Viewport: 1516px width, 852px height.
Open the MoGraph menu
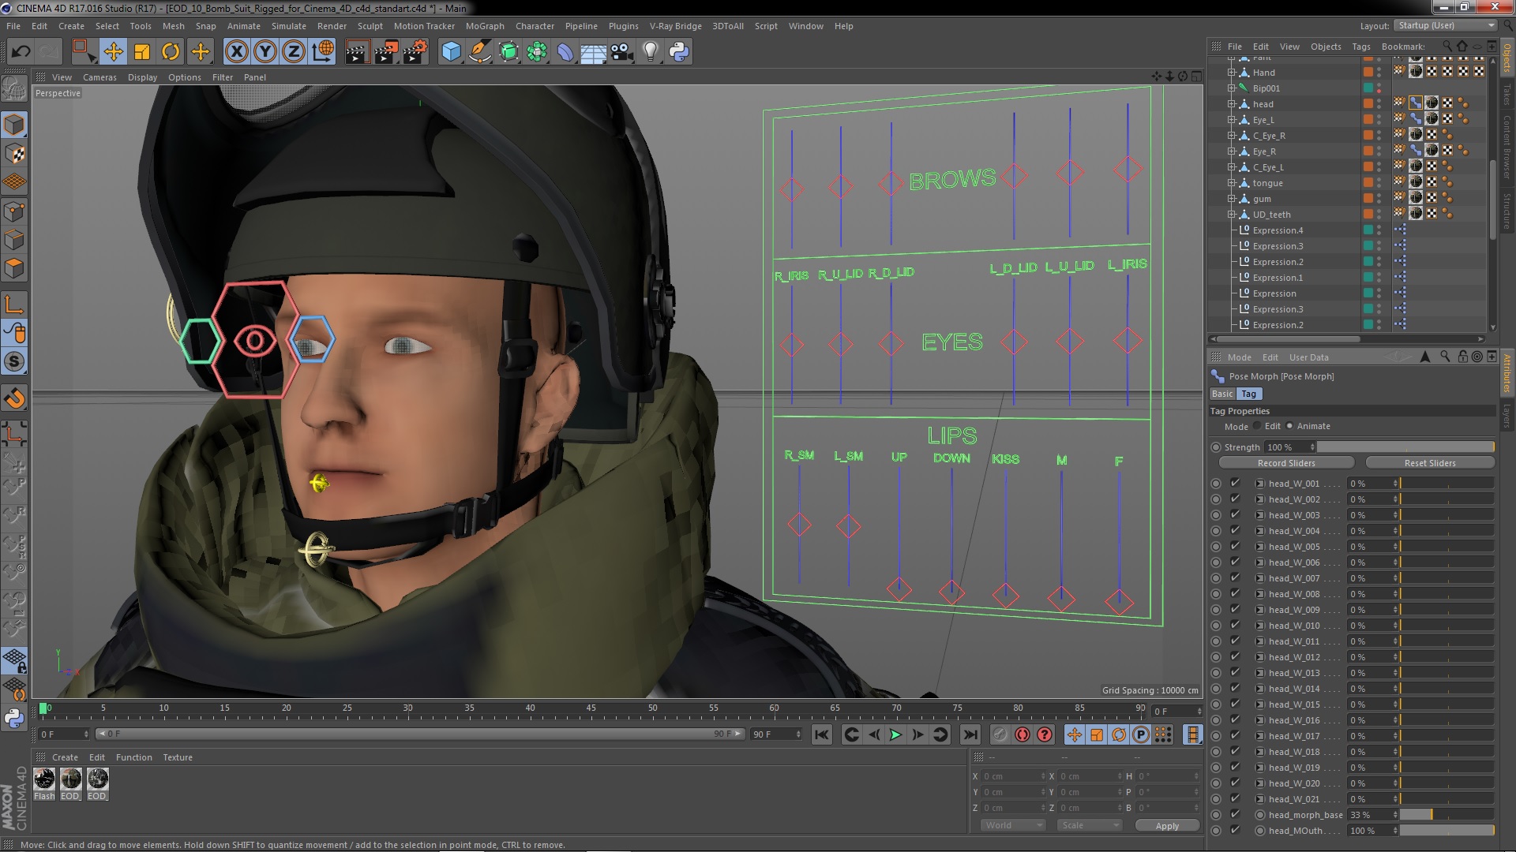[485, 26]
